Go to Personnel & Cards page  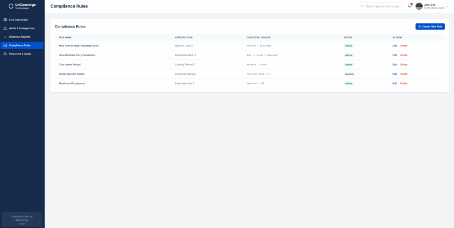pyautogui.click(x=20, y=54)
